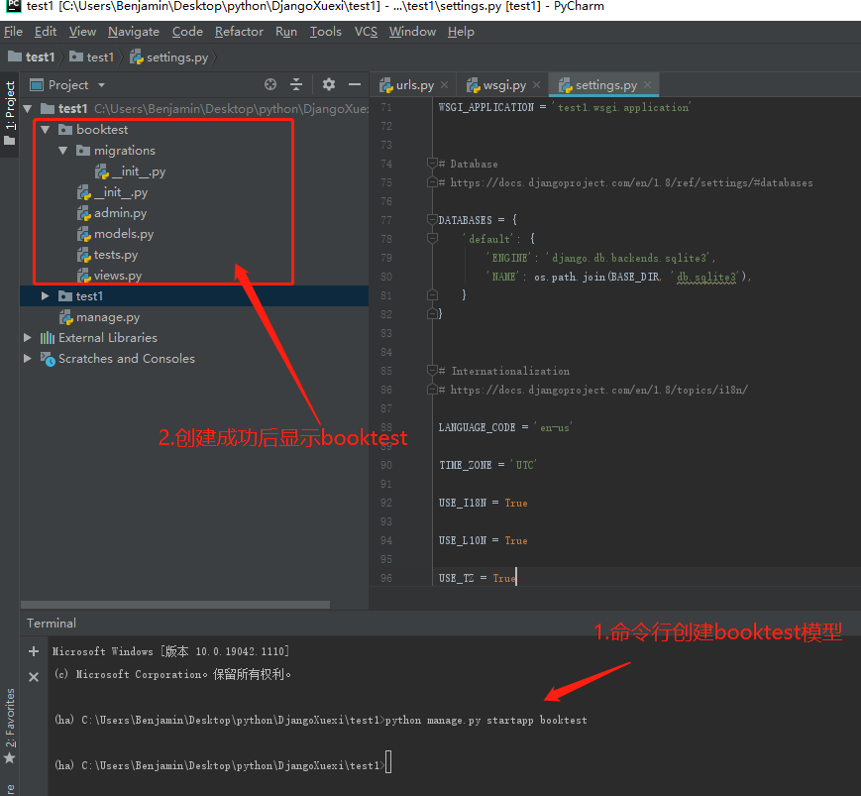The image size is (861, 796).
Task: Click the collapse-all icon in Project panel
Action: click(295, 84)
